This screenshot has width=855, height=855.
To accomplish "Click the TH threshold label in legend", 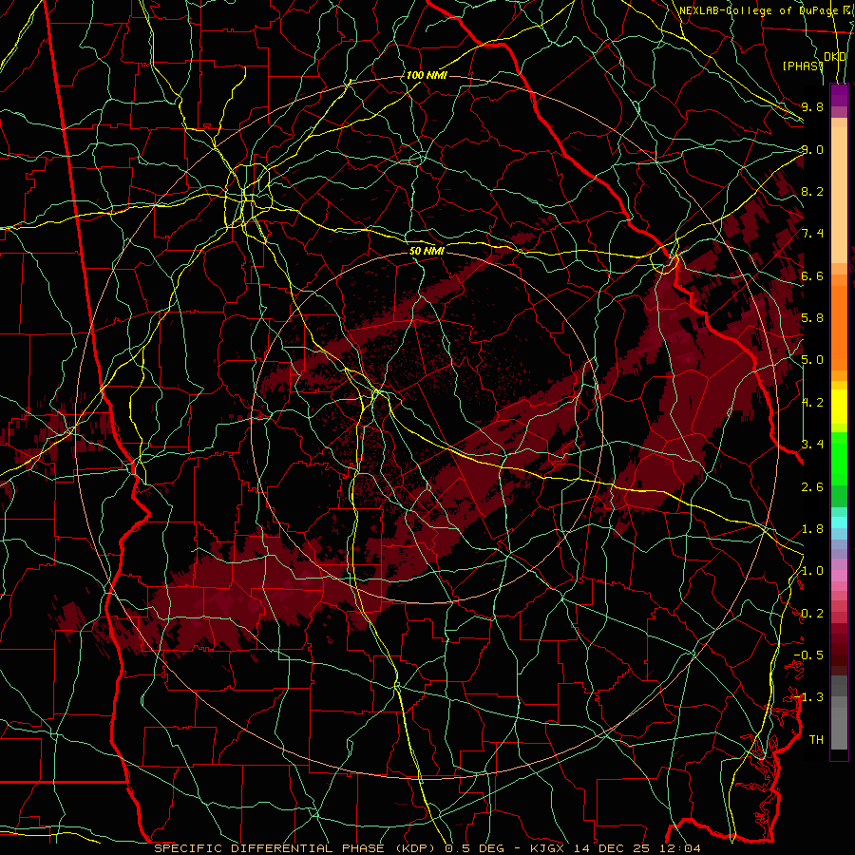I will pos(816,740).
